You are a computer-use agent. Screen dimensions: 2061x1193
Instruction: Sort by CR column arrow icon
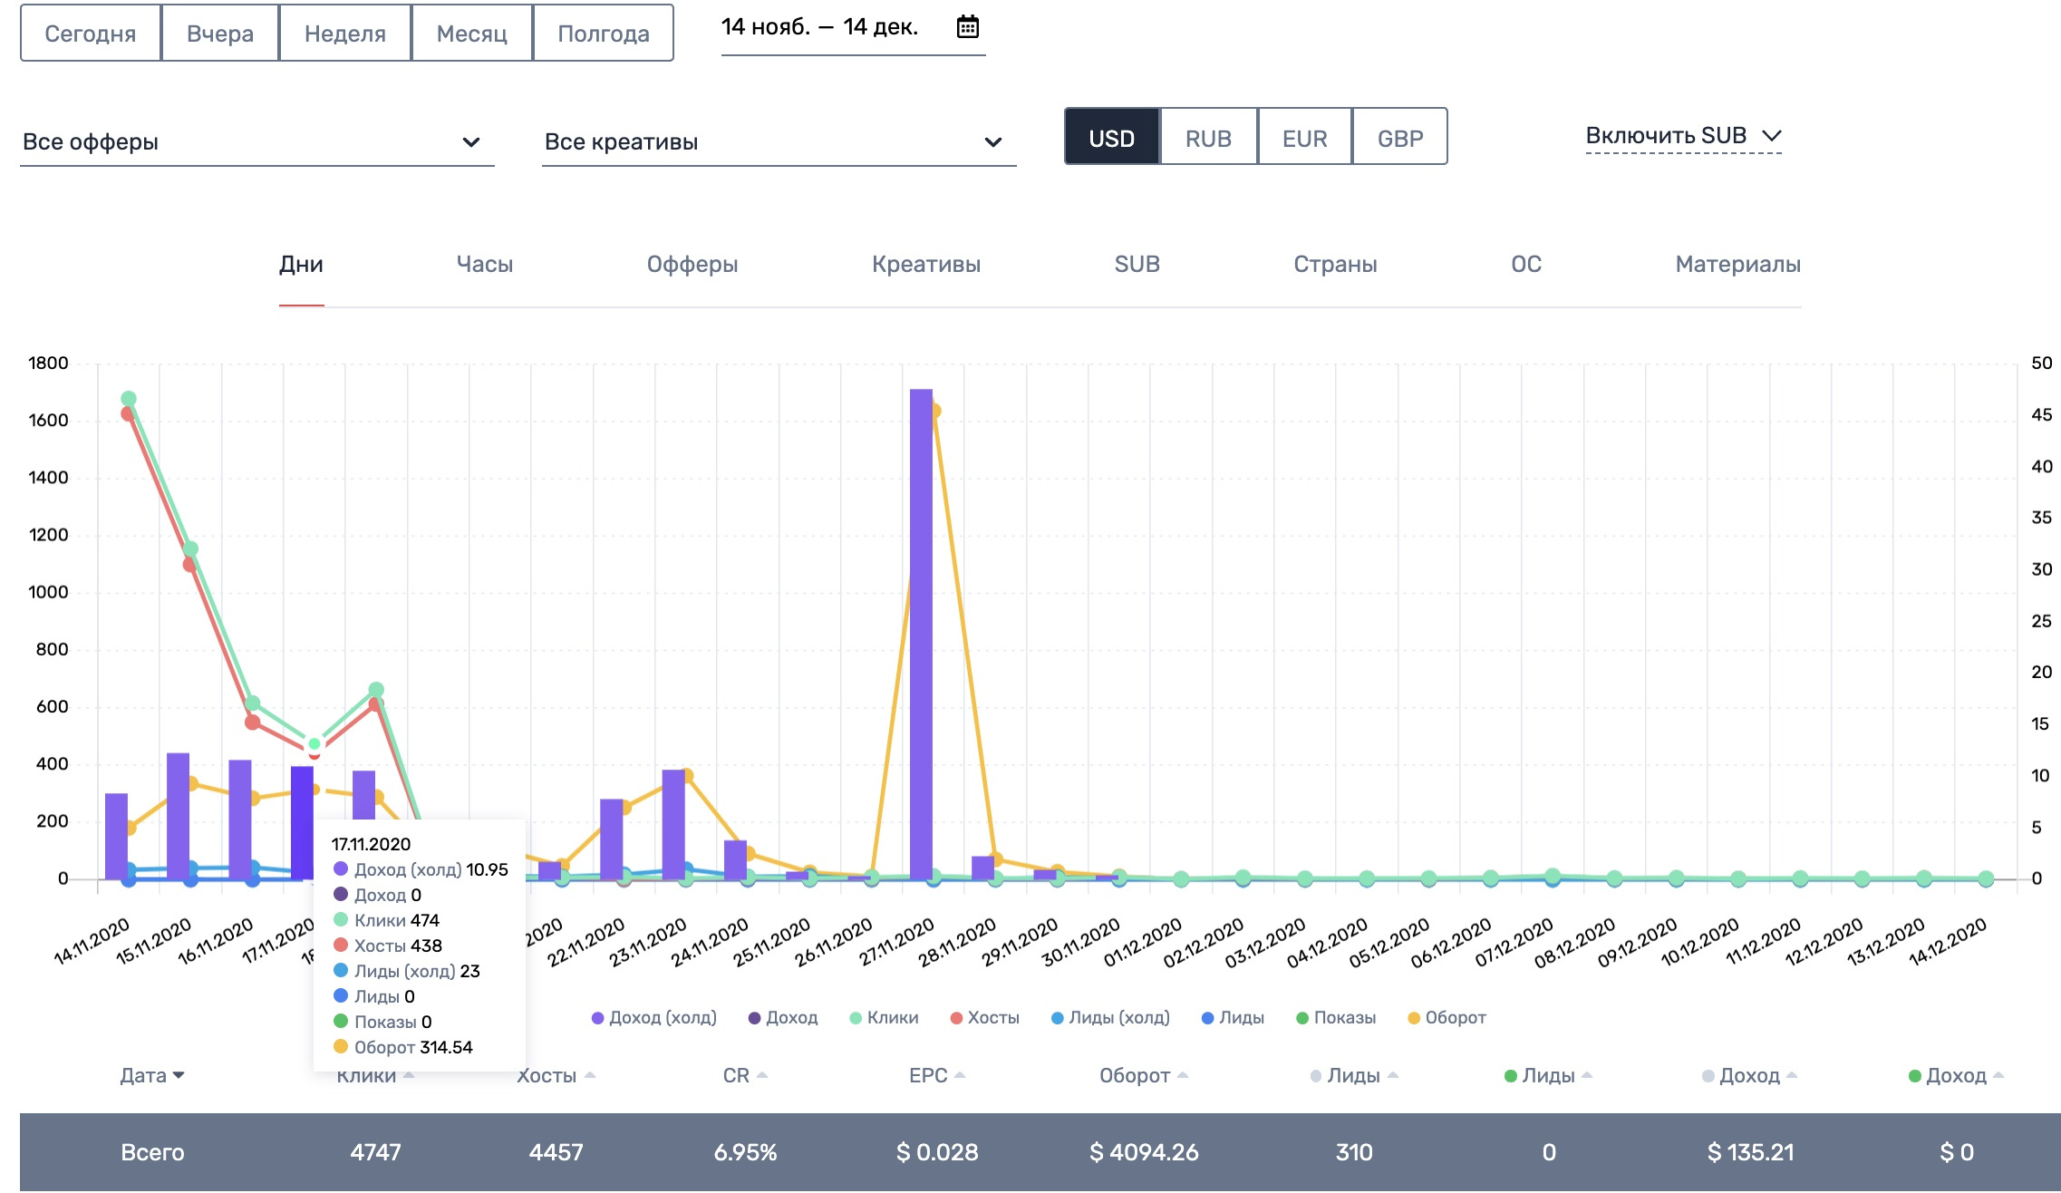762,1075
